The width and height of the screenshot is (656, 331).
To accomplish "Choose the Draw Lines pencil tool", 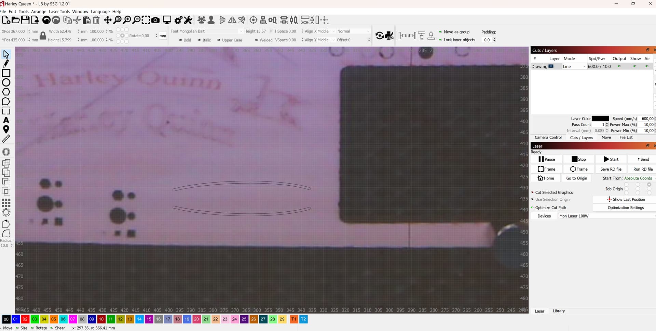I will (x=6, y=64).
